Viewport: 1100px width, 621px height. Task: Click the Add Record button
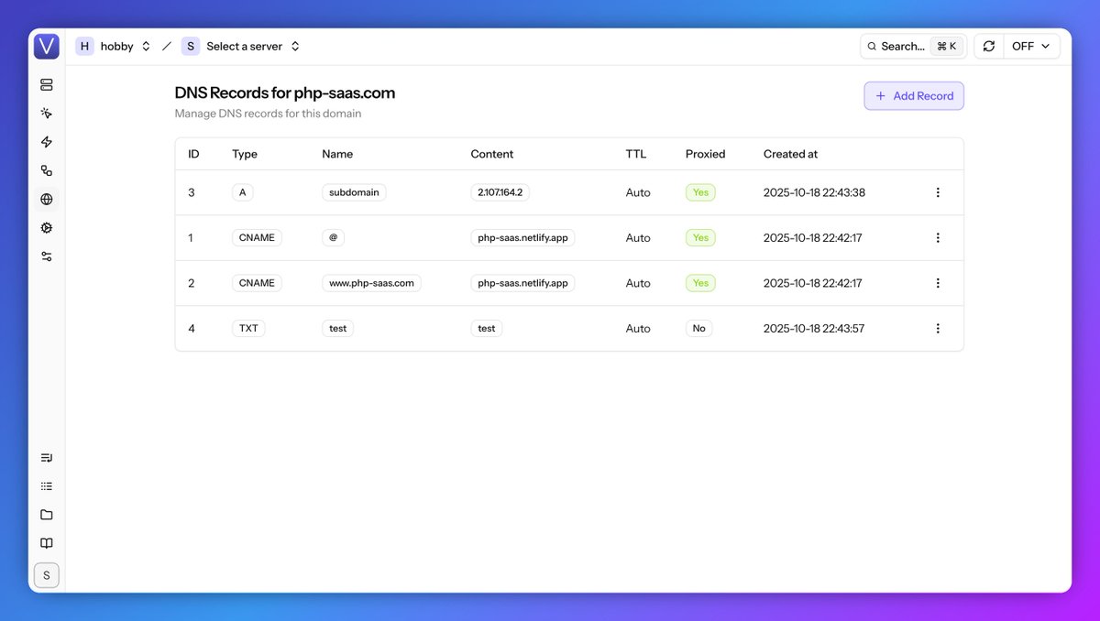913,95
